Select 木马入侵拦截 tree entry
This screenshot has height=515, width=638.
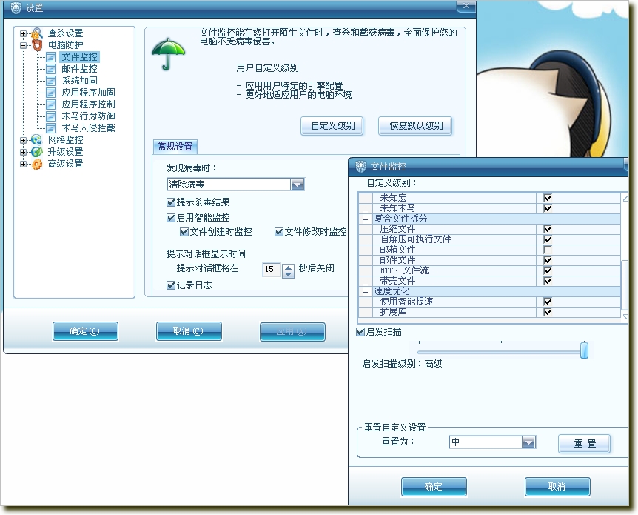point(88,128)
